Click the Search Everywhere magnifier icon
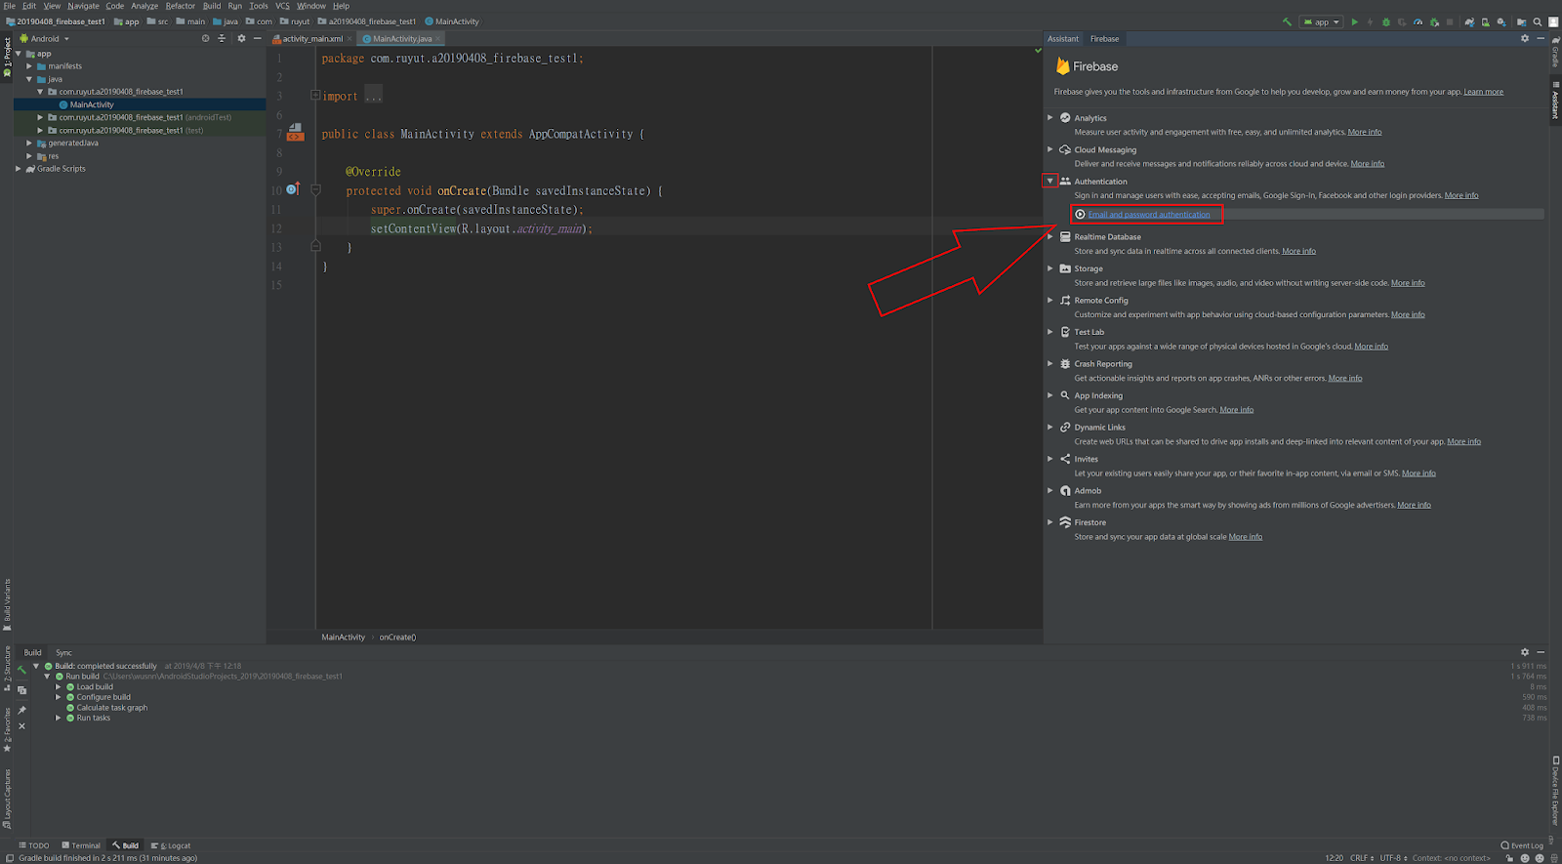The height and width of the screenshot is (864, 1562). [x=1538, y=21]
